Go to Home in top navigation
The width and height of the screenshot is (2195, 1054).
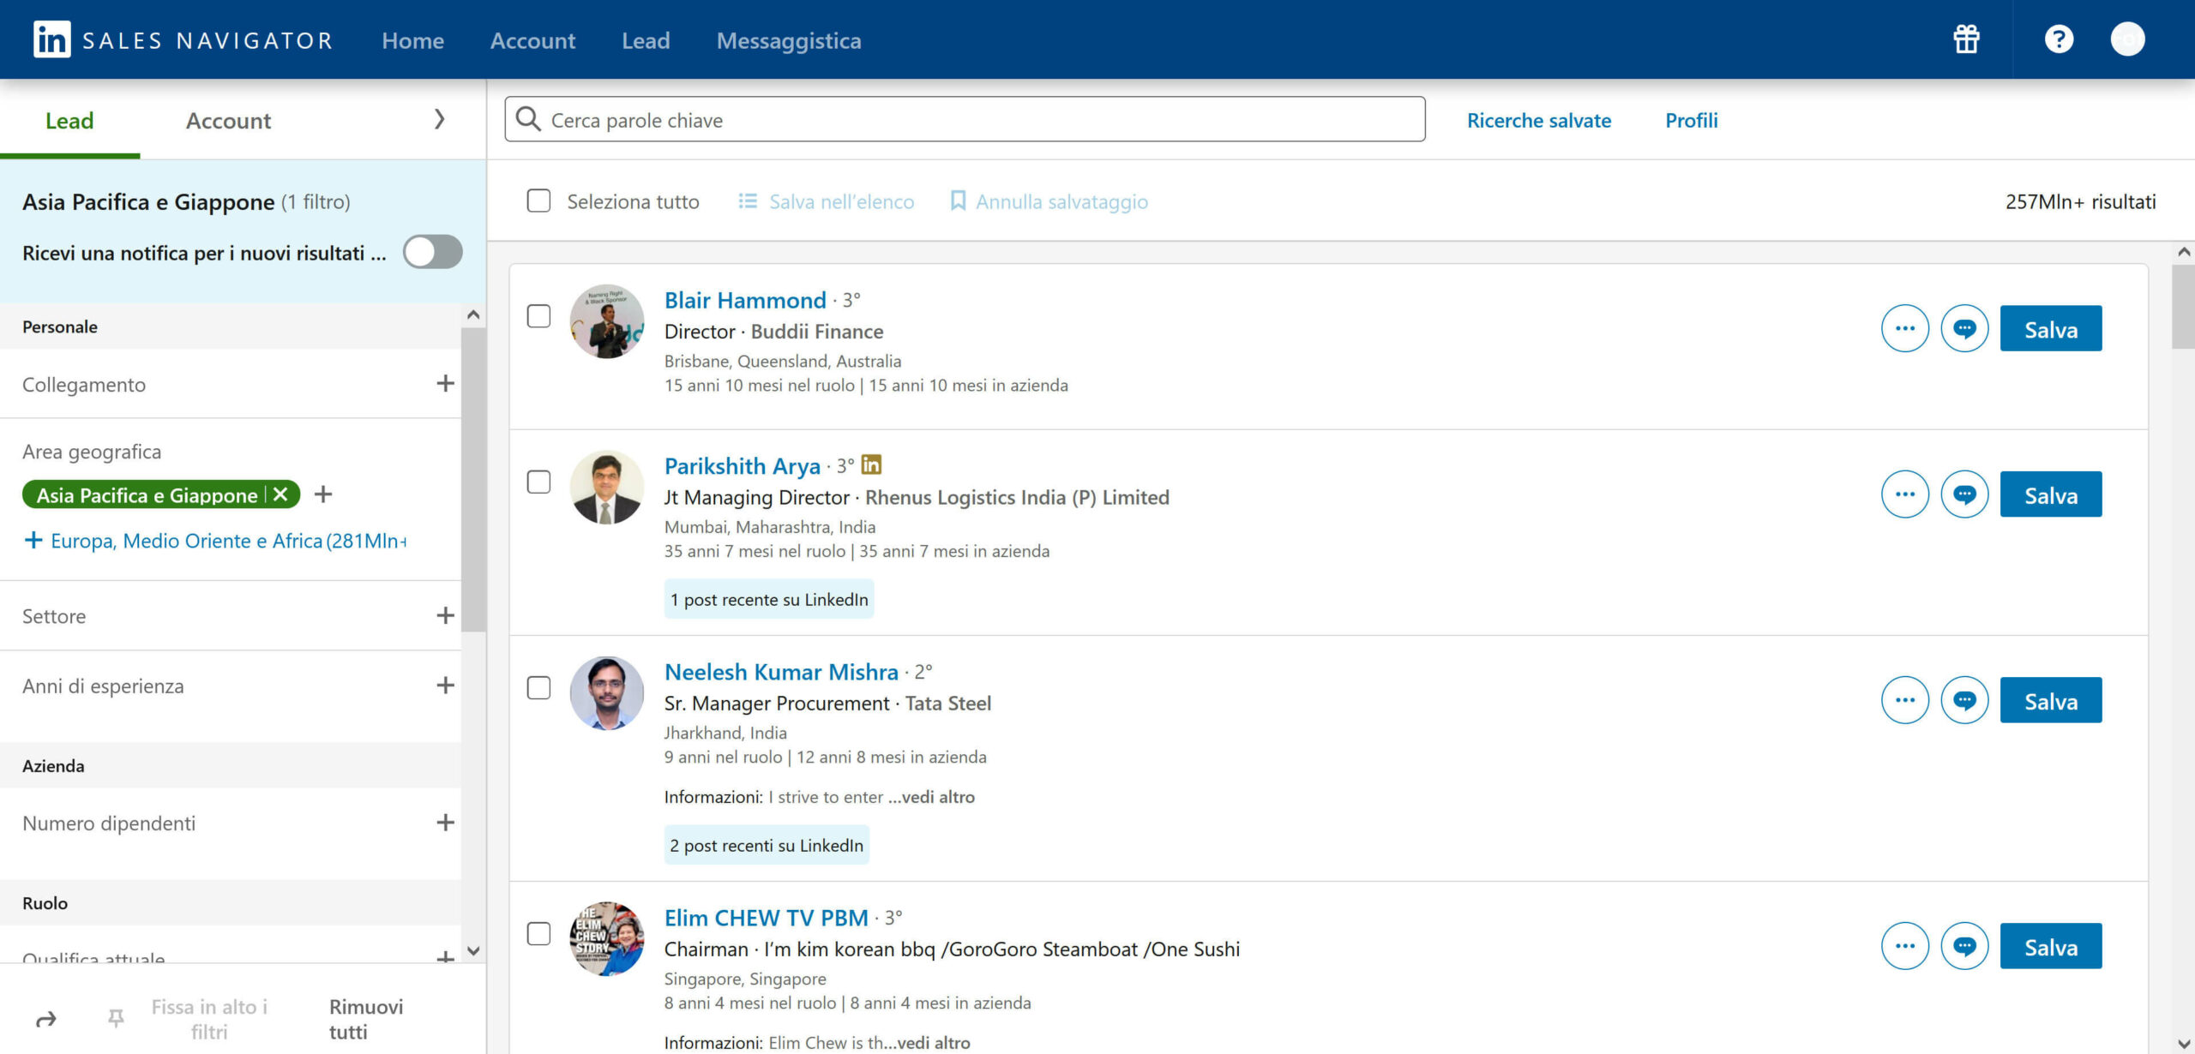[412, 40]
